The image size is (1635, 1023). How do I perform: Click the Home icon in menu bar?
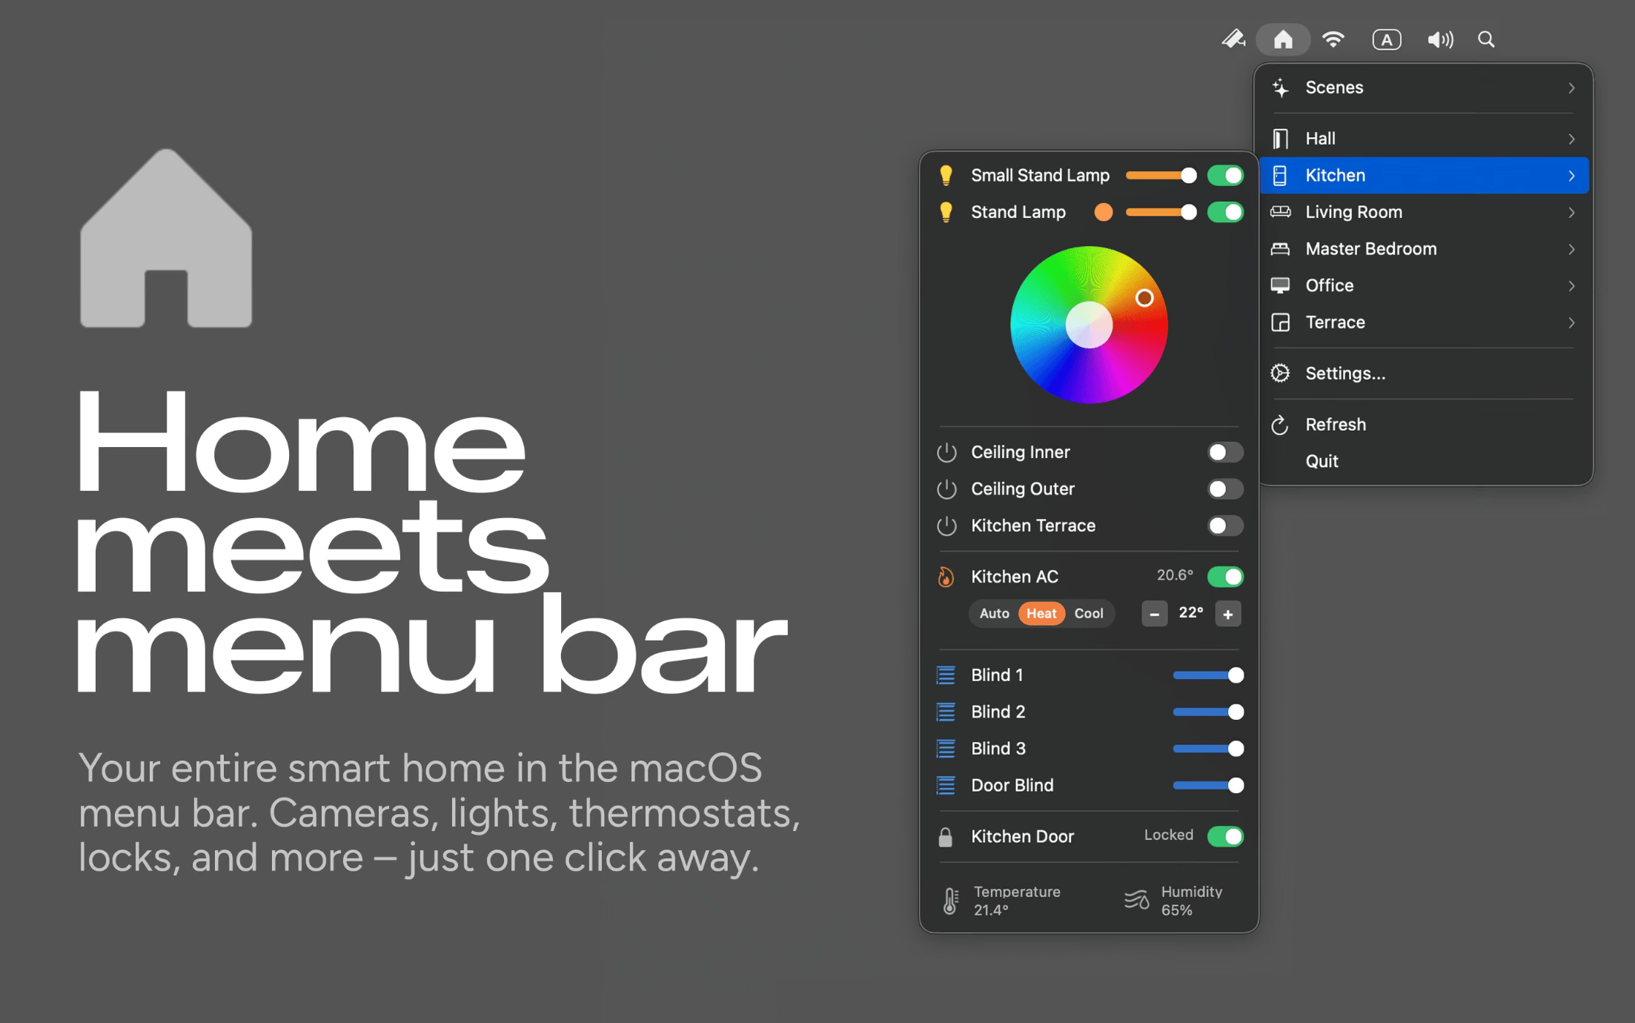pyautogui.click(x=1283, y=39)
